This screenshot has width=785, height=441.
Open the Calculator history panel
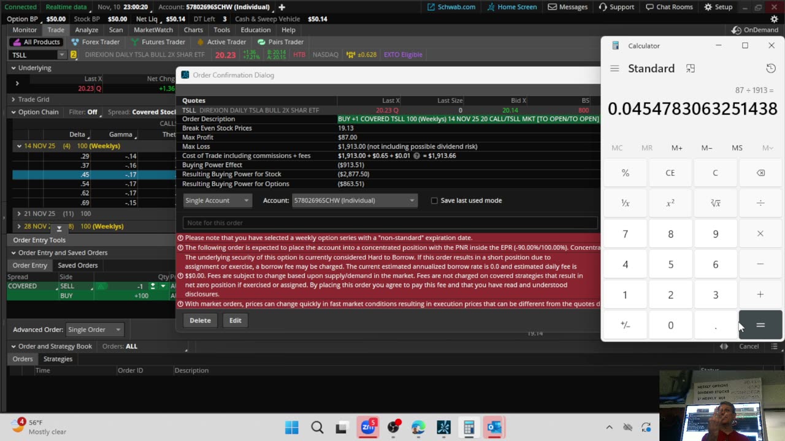tap(771, 69)
